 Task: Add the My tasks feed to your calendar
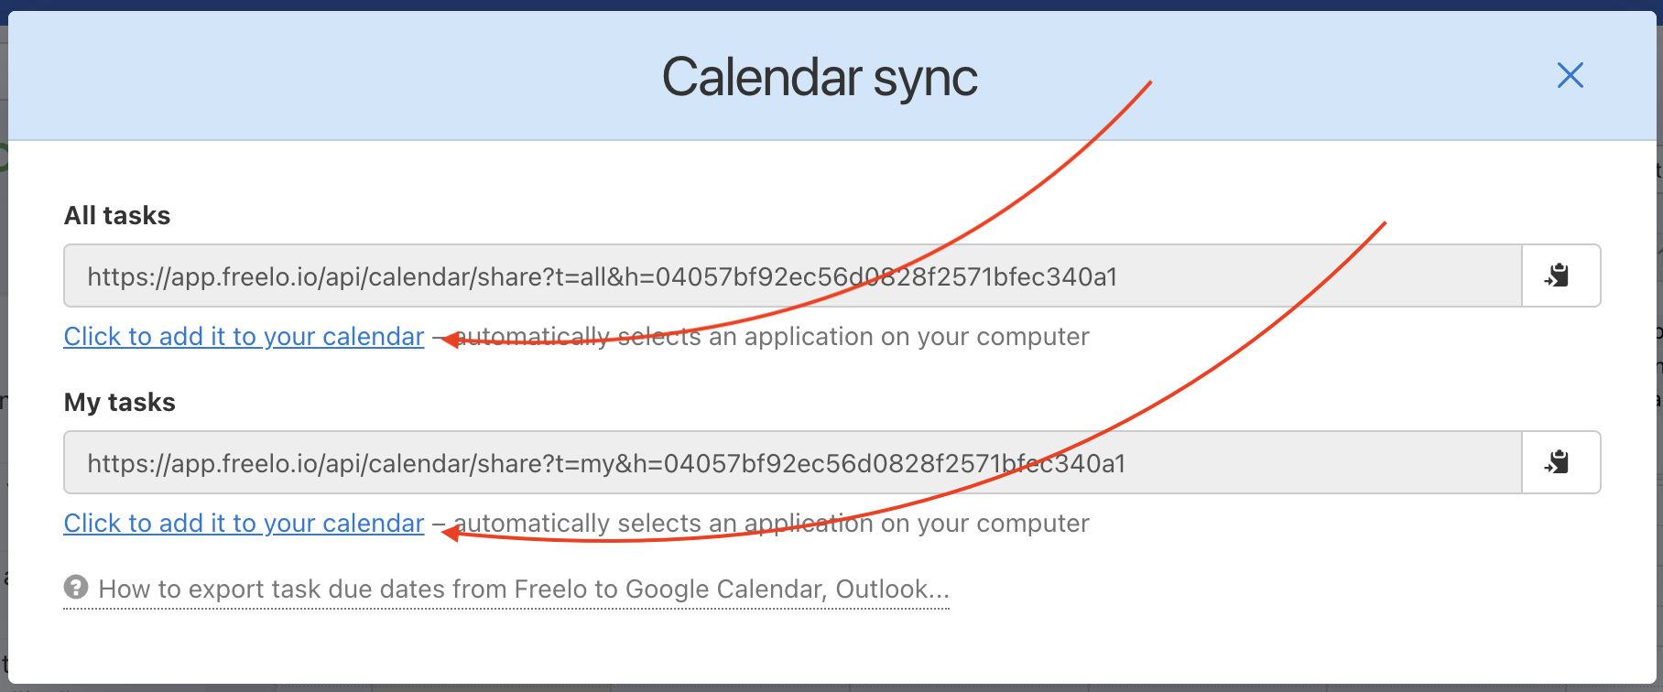243,523
